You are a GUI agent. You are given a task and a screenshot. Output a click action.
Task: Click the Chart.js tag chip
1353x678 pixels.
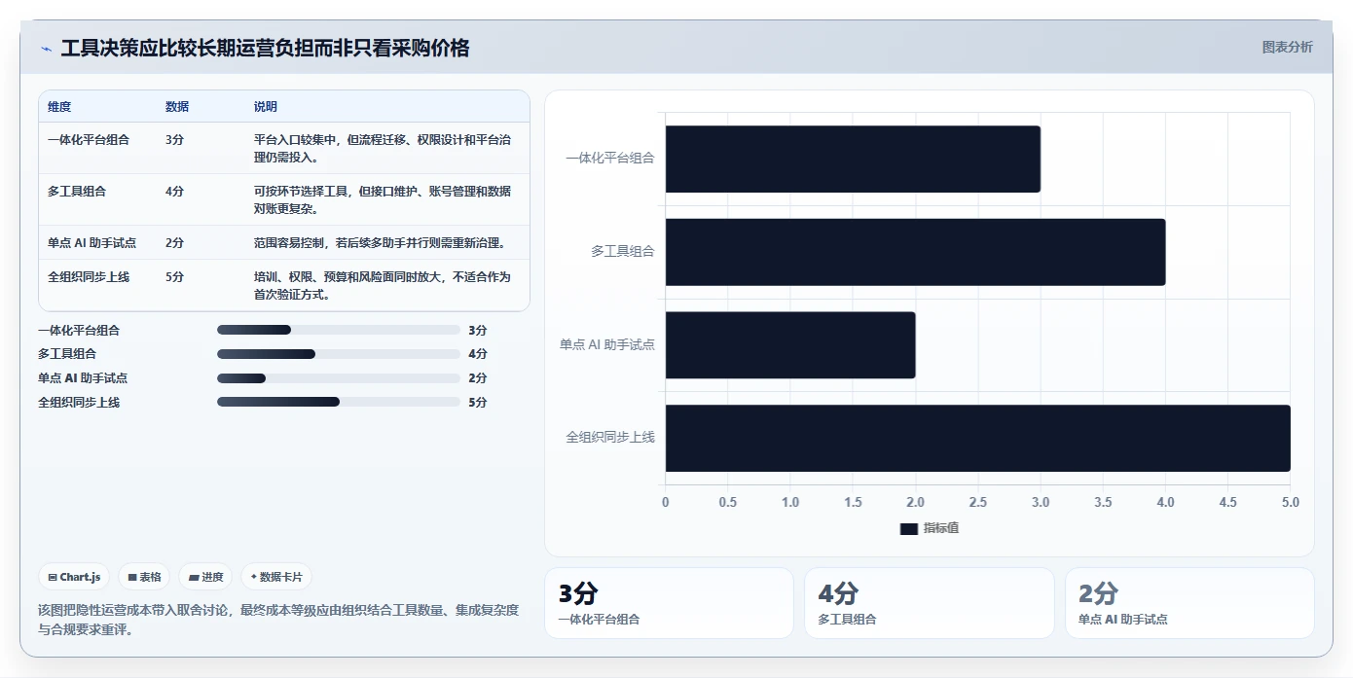pos(75,577)
